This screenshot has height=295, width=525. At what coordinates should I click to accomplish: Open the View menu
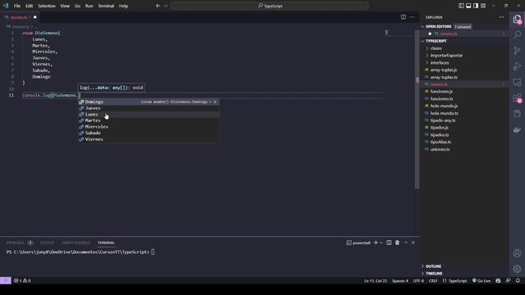pyautogui.click(x=65, y=6)
